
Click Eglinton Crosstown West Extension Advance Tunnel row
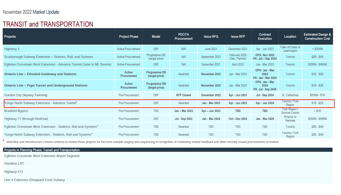pyautogui.click(x=168, y=65)
